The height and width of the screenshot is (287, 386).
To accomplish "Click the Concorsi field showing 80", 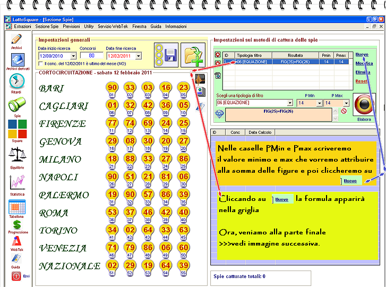I will click(91, 55).
